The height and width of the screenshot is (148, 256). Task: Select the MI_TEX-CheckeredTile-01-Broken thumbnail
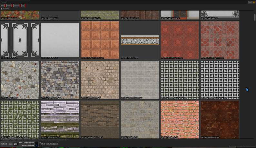(20, 119)
